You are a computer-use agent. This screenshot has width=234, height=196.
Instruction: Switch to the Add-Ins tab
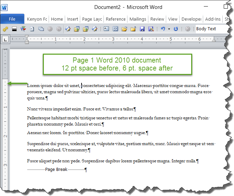pos(213,19)
